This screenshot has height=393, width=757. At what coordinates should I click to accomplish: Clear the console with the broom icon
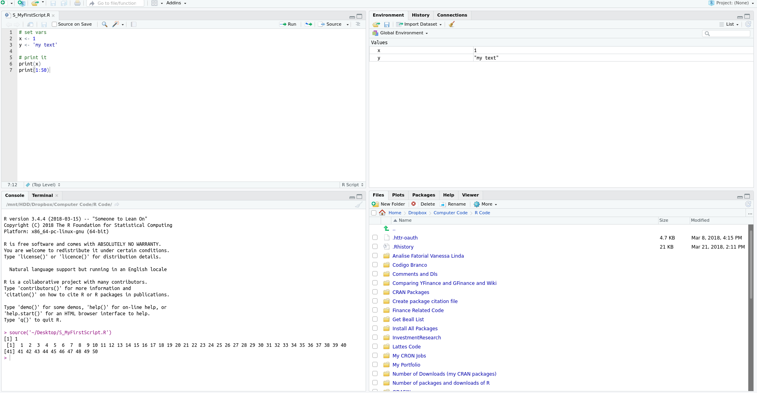click(359, 205)
